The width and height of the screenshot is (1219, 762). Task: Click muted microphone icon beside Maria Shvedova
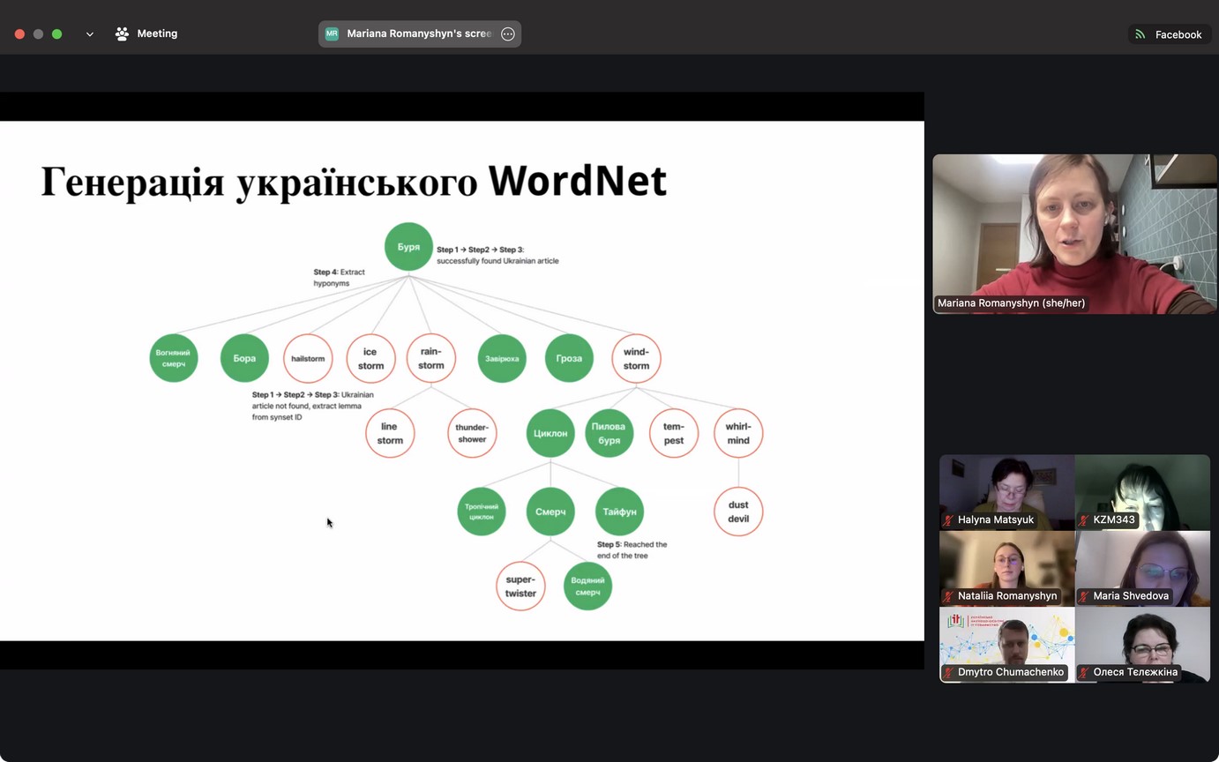click(1084, 596)
